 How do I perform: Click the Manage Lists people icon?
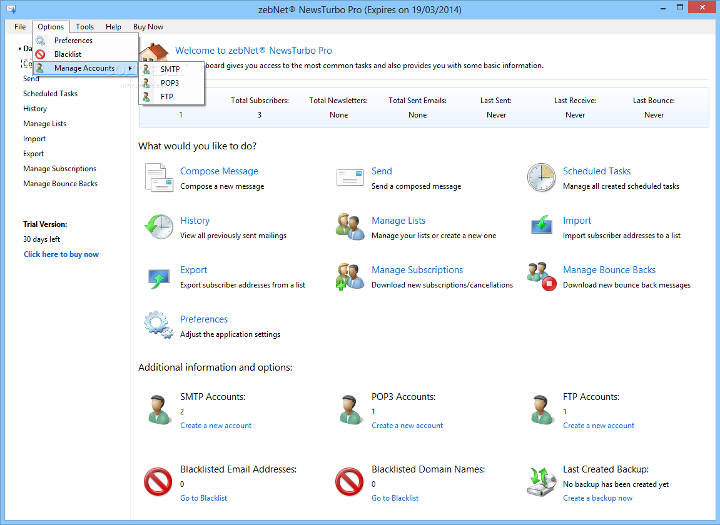point(350,227)
